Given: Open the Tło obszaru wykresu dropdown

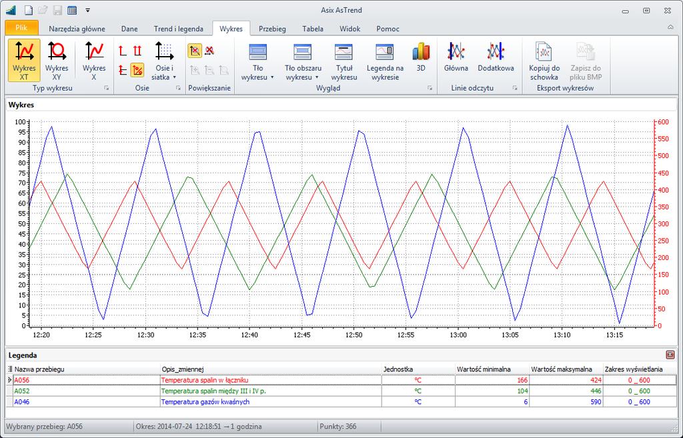Looking at the screenshot, I should click(303, 61).
